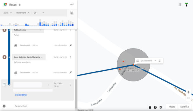Image resolution: width=193 pixels, height=111 pixels.
Task: Switch to the Satélite map view
Action: 184,107
